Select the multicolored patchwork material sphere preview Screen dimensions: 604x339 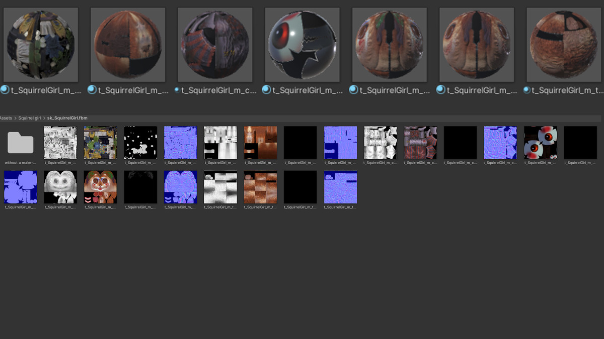[41, 45]
